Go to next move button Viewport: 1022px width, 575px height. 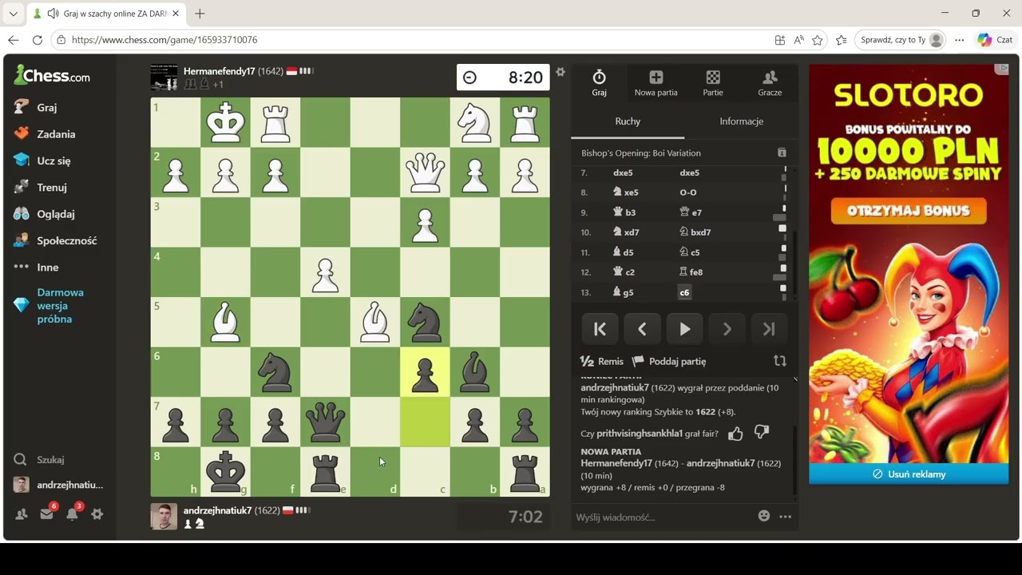click(x=727, y=329)
